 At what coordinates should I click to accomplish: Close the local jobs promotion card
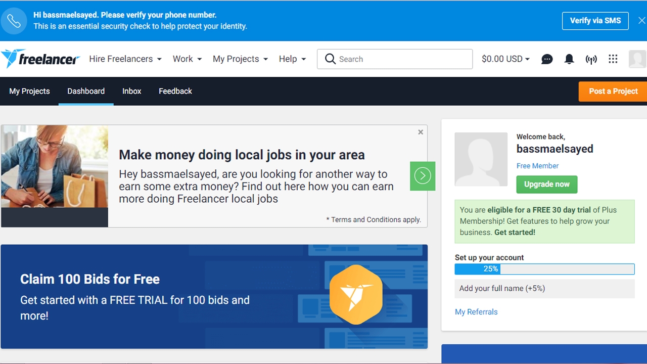[421, 132]
